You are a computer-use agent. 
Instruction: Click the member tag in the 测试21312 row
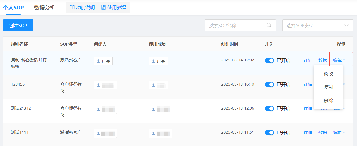[x=161, y=109]
